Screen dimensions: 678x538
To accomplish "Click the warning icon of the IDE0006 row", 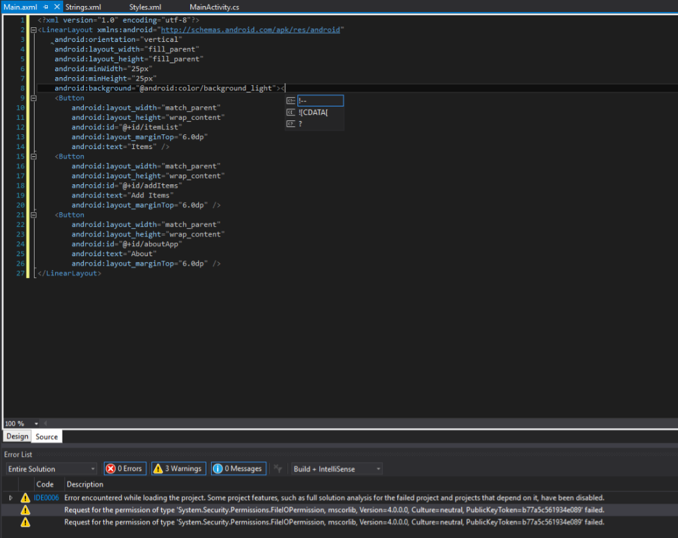I will tap(25, 498).
